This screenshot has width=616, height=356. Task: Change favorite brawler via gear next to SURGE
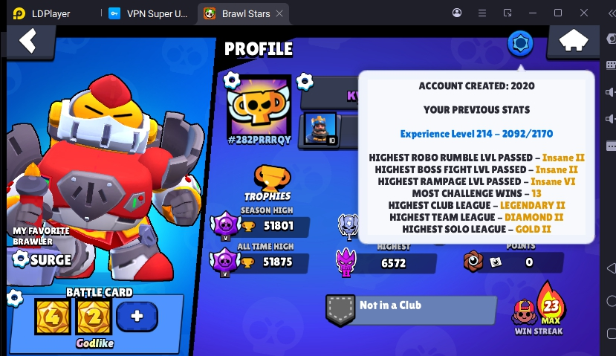20,259
